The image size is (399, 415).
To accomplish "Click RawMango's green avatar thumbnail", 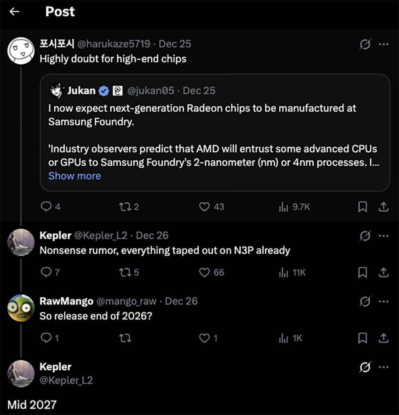I will [21, 308].
